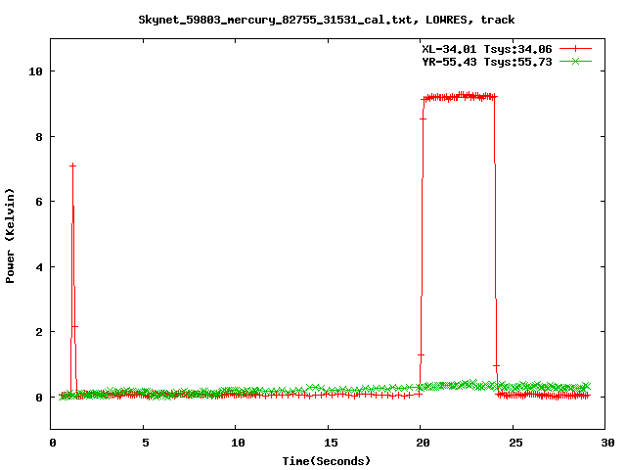This screenshot has width=626, height=470.
Task: Click the y-axis tick label 4
Action: tap(39, 267)
